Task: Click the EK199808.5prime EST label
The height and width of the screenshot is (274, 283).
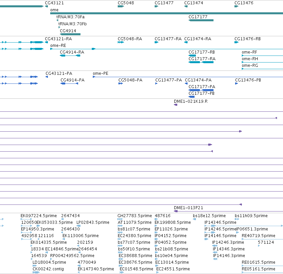Action: (x=173, y=222)
